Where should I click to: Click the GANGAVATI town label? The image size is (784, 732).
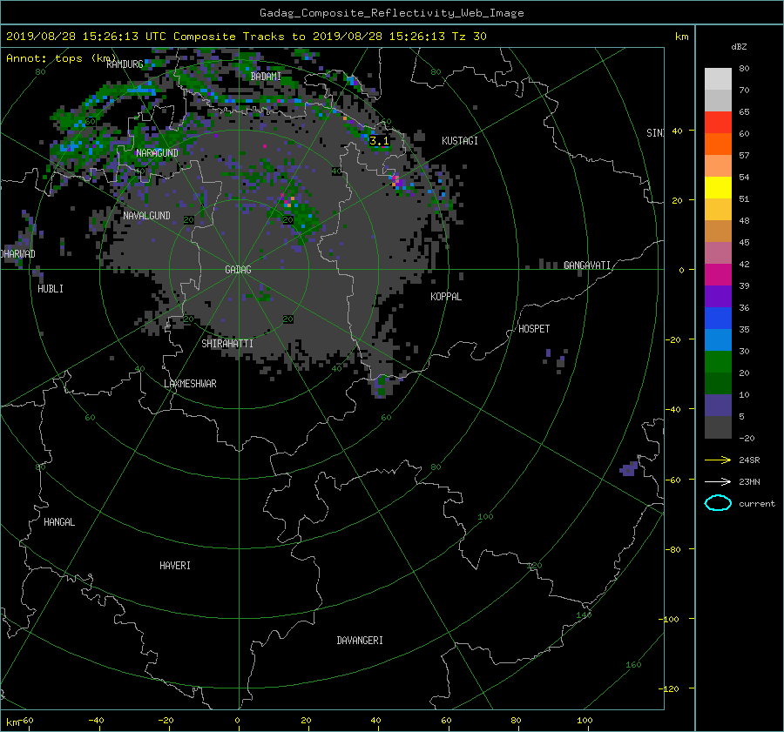(x=587, y=265)
